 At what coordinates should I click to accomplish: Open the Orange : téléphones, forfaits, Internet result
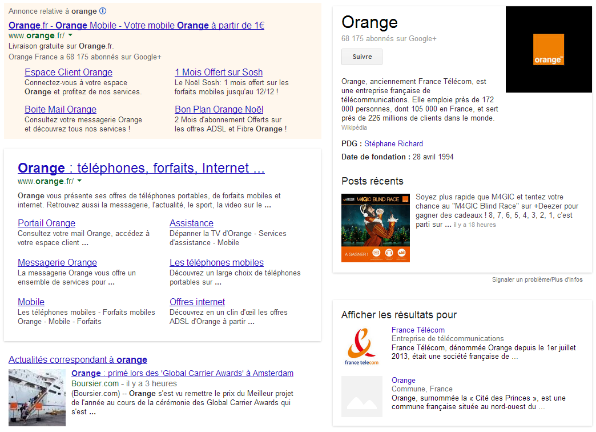click(141, 167)
